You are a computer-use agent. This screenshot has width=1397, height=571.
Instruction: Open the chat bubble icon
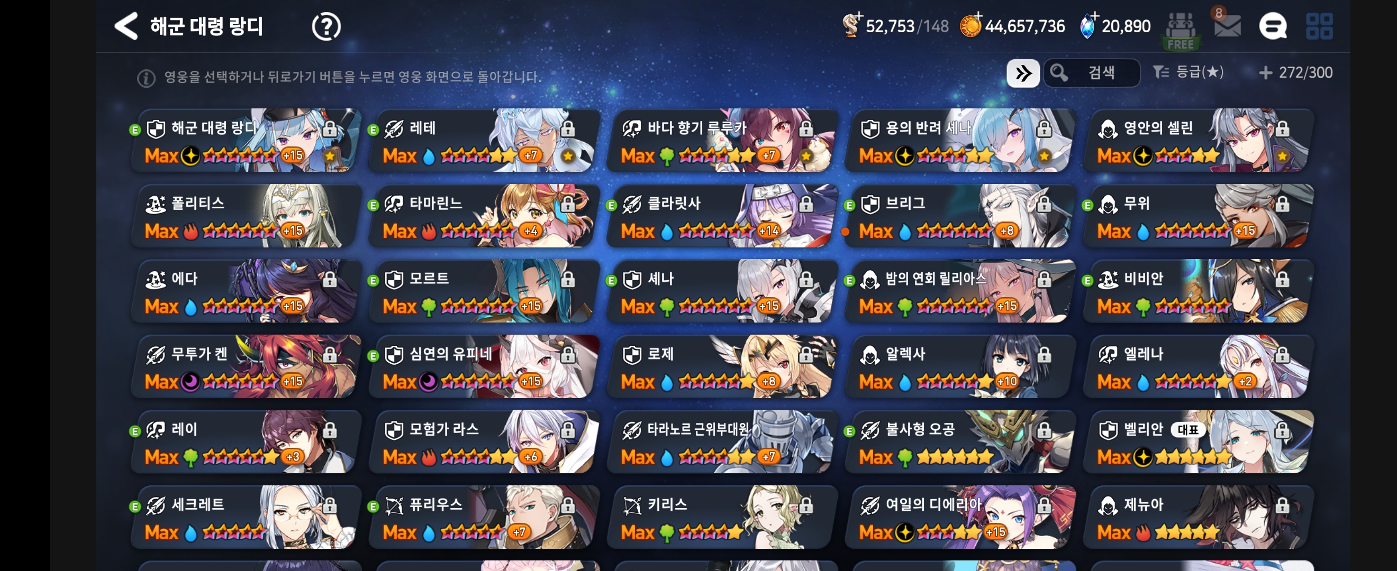[x=1273, y=26]
